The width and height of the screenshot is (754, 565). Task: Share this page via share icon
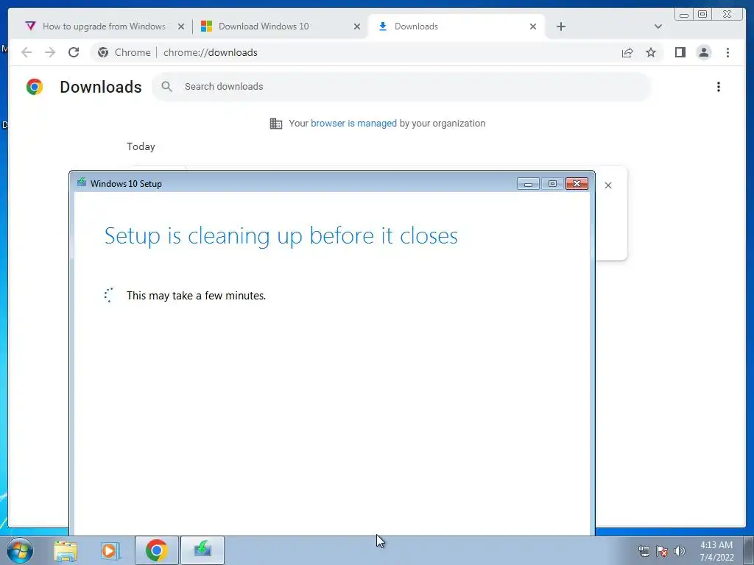pos(627,52)
